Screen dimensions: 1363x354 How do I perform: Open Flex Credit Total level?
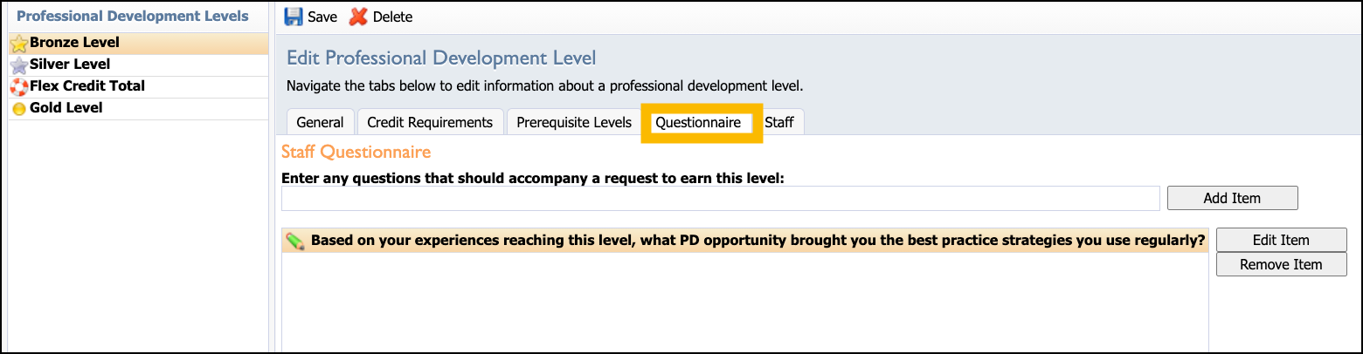click(x=138, y=86)
